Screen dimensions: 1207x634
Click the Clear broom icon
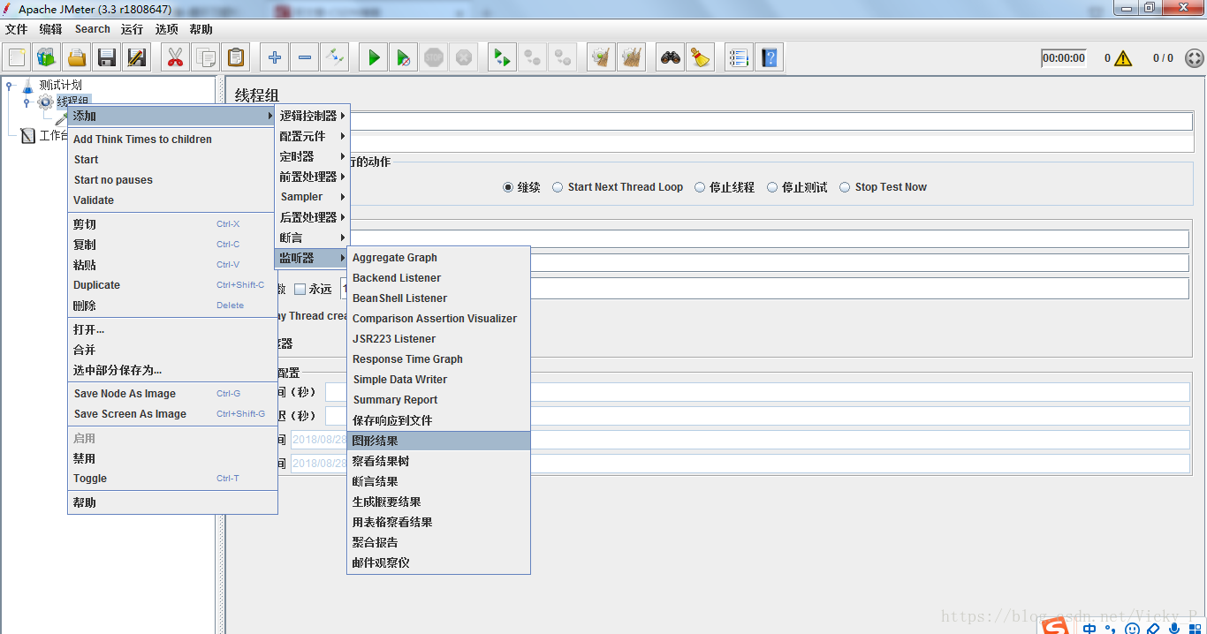coord(601,58)
